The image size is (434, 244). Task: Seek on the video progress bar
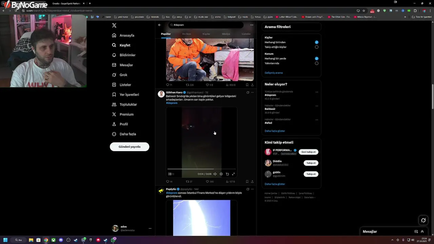pos(201,169)
